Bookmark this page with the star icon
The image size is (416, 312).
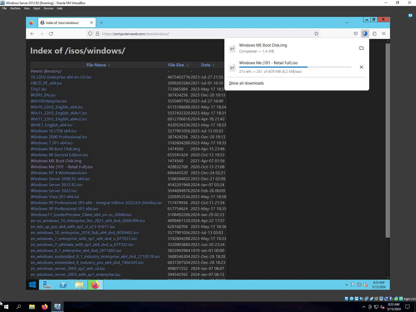[316, 34]
